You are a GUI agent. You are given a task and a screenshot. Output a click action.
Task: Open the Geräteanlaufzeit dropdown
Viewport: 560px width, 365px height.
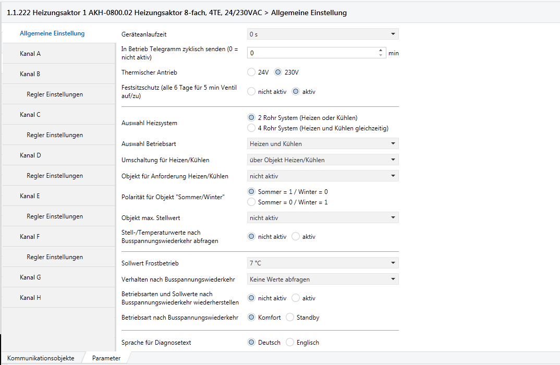click(322, 34)
